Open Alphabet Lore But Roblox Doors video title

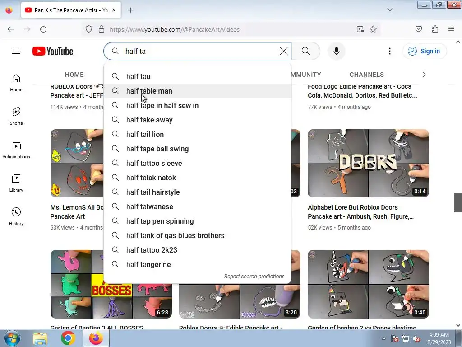361,212
